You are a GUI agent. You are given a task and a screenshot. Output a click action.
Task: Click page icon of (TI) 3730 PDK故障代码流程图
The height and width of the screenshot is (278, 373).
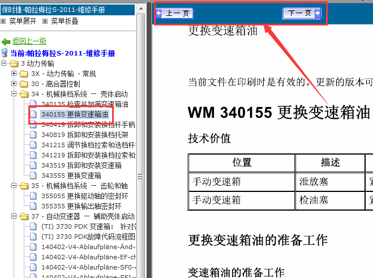coord(33,237)
